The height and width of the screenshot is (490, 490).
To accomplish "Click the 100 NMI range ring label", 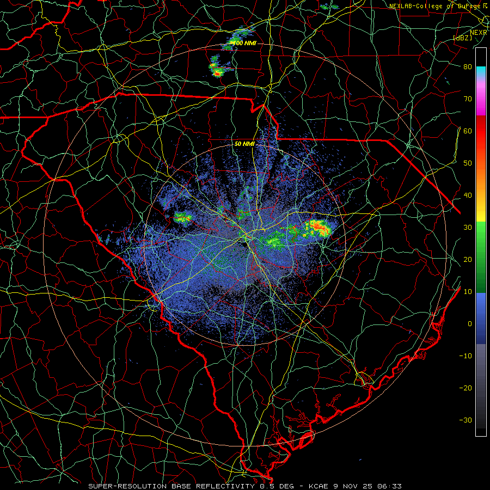I will click(x=245, y=43).
